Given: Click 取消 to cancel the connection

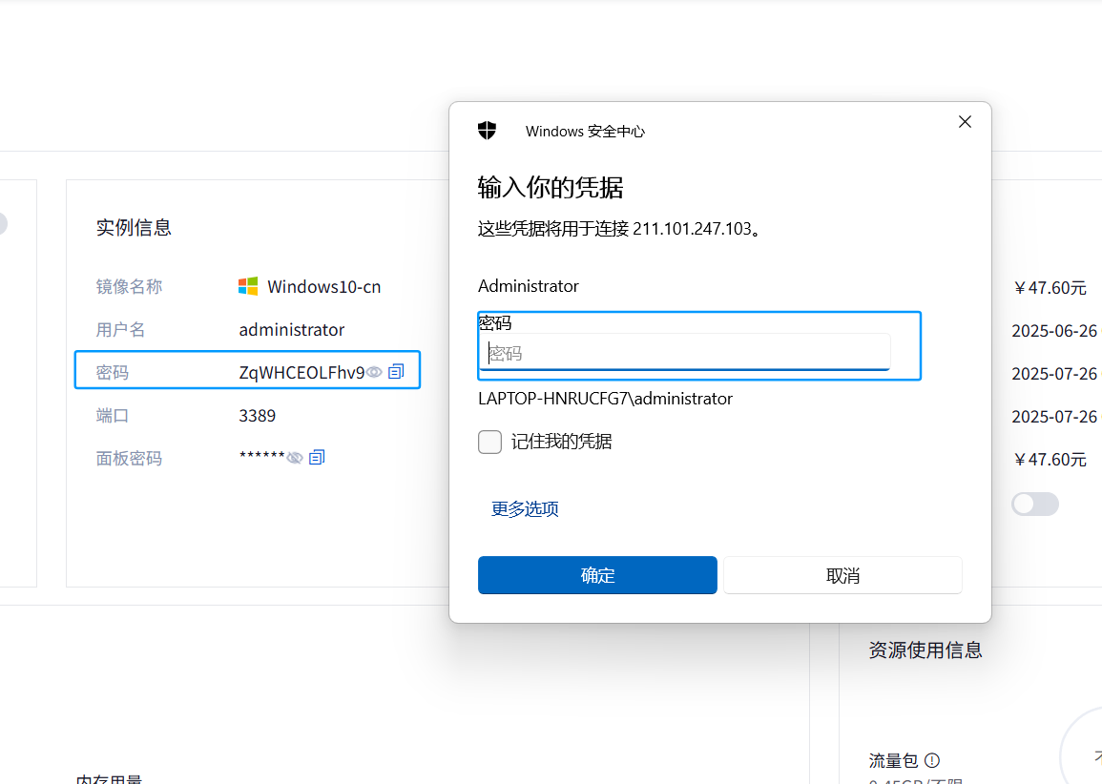Looking at the screenshot, I should pos(842,575).
